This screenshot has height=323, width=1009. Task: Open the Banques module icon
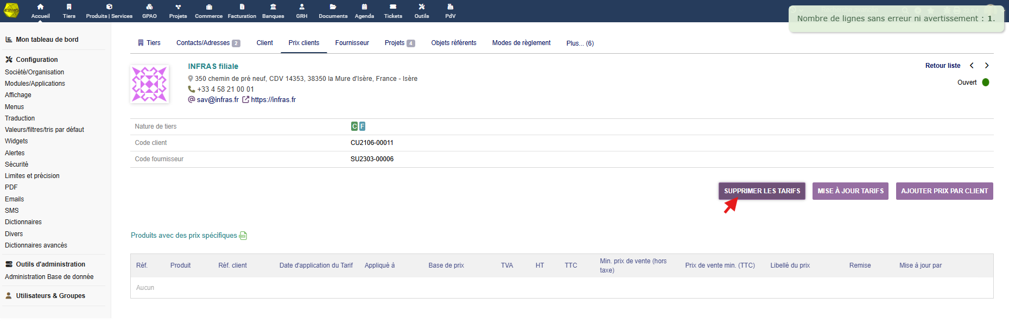click(x=273, y=7)
